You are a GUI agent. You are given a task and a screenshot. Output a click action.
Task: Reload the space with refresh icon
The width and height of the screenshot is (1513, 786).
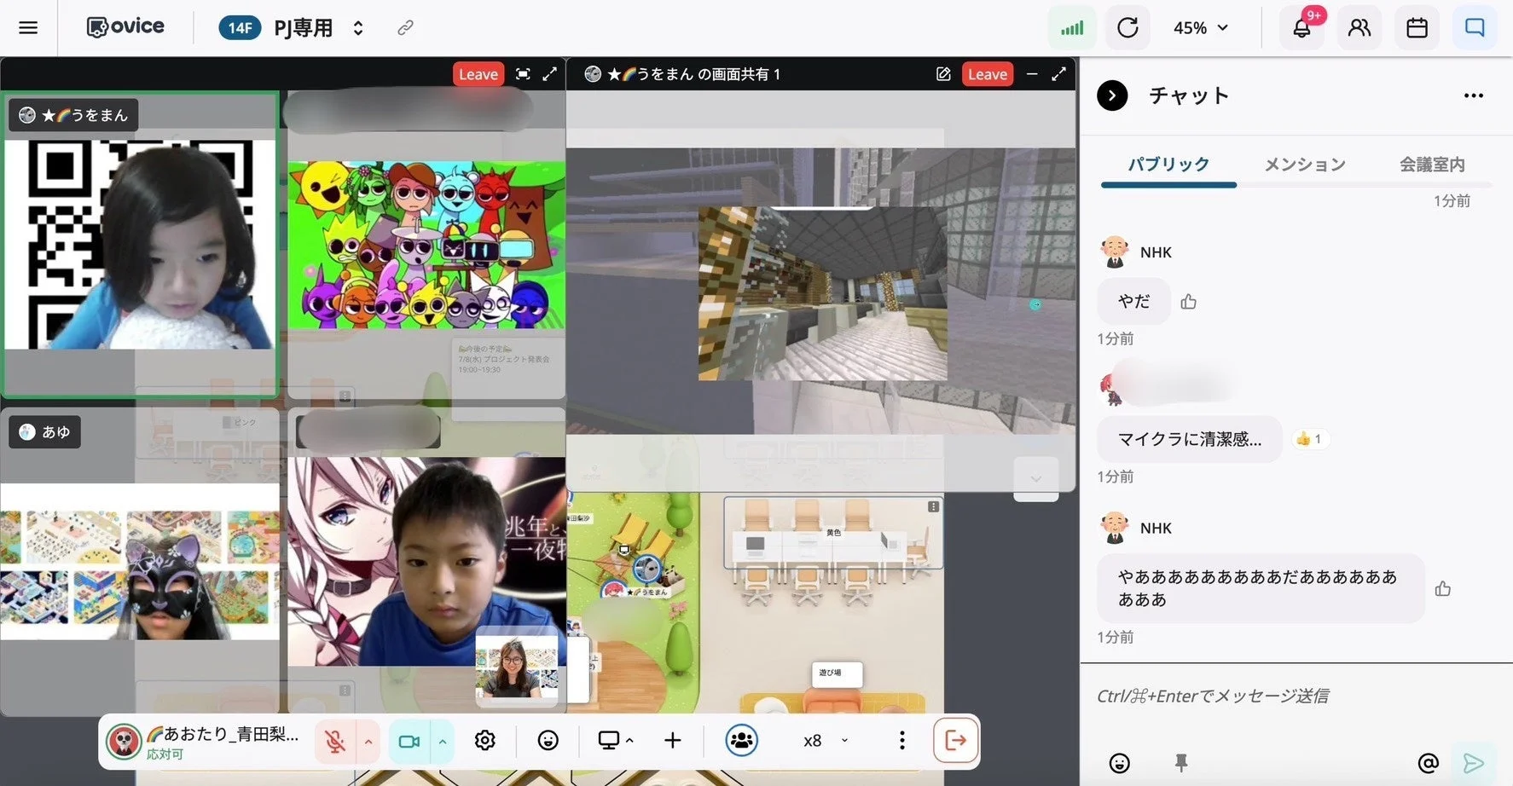(x=1128, y=28)
